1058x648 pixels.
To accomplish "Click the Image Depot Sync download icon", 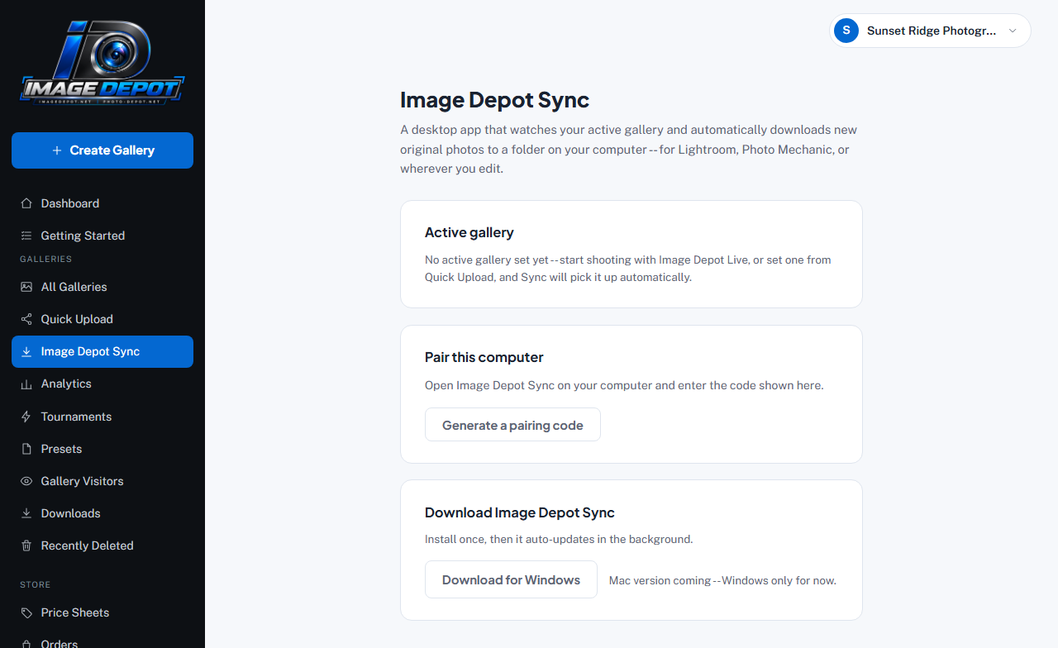I will pos(26,351).
